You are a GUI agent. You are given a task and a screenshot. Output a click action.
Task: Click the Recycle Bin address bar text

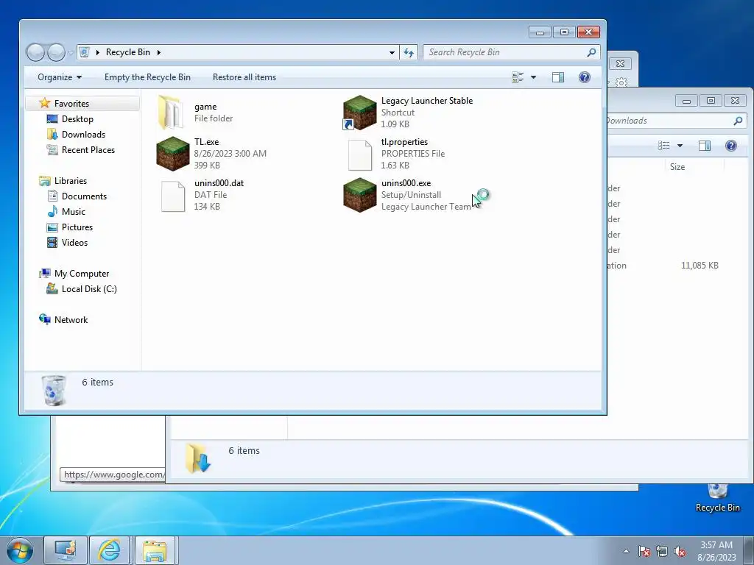(128, 52)
